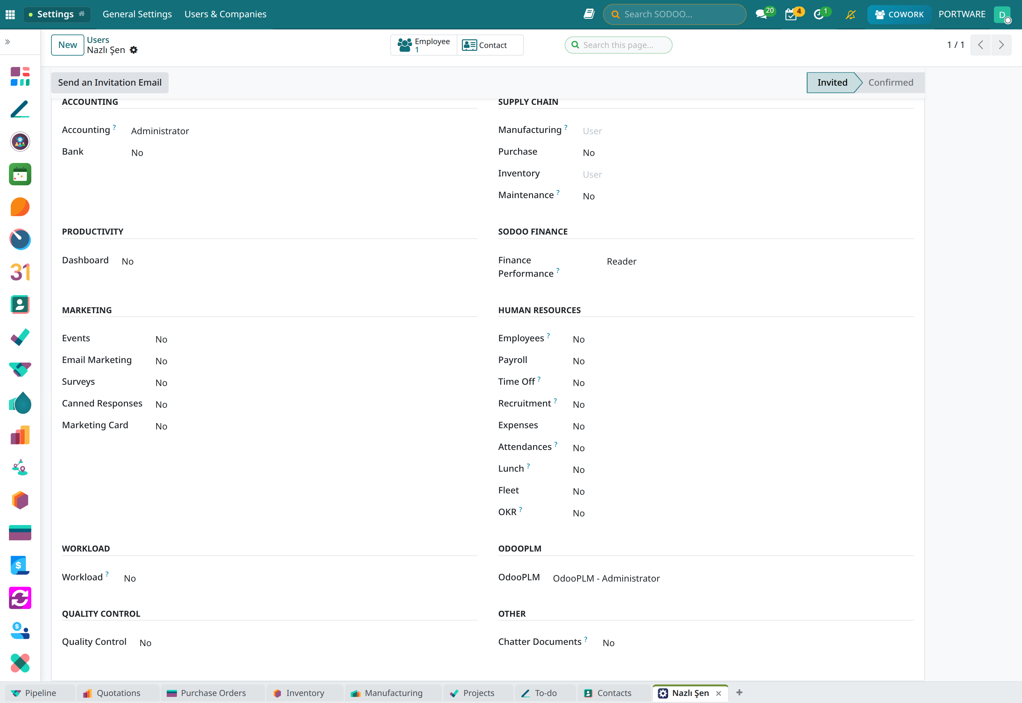Open the Dashboards app in the sidebar
Image resolution: width=1022 pixels, height=703 pixels.
pos(20,76)
